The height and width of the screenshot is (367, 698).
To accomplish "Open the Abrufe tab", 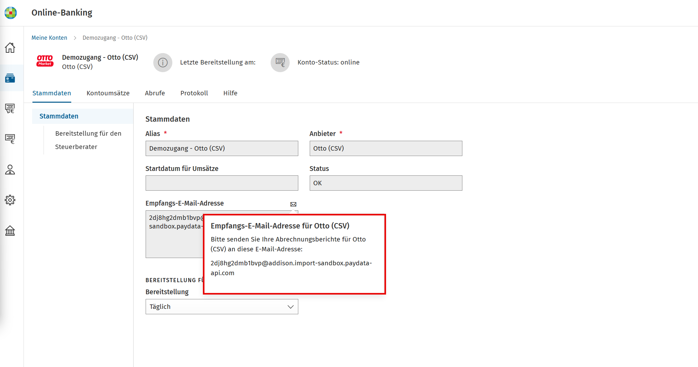I will pyautogui.click(x=155, y=93).
